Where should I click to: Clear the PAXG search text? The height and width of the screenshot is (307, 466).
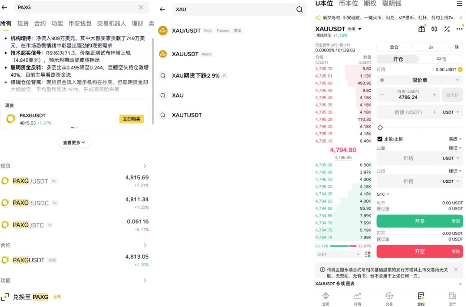tap(141, 7)
